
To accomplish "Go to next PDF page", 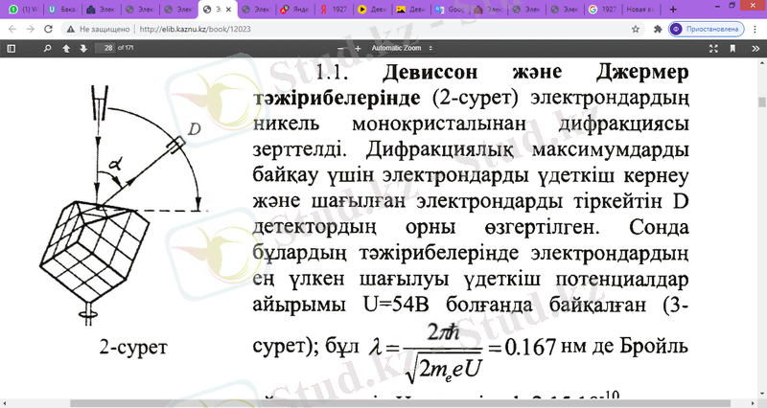I will point(84,47).
